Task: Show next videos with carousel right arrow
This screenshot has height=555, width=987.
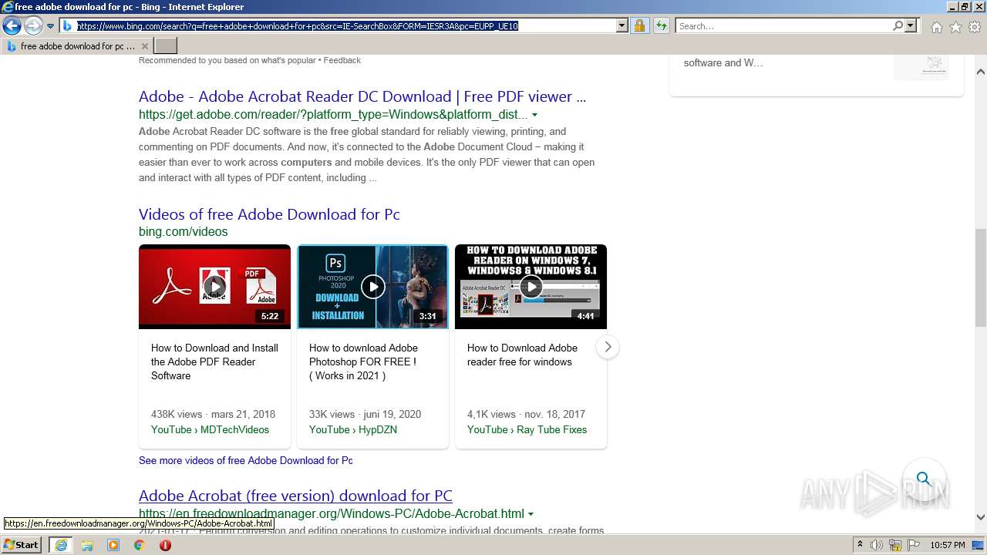Action: (608, 347)
